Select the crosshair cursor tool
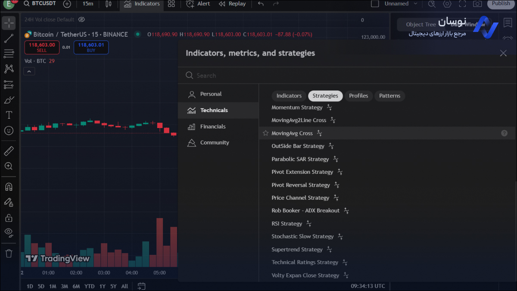 [x=9, y=23]
